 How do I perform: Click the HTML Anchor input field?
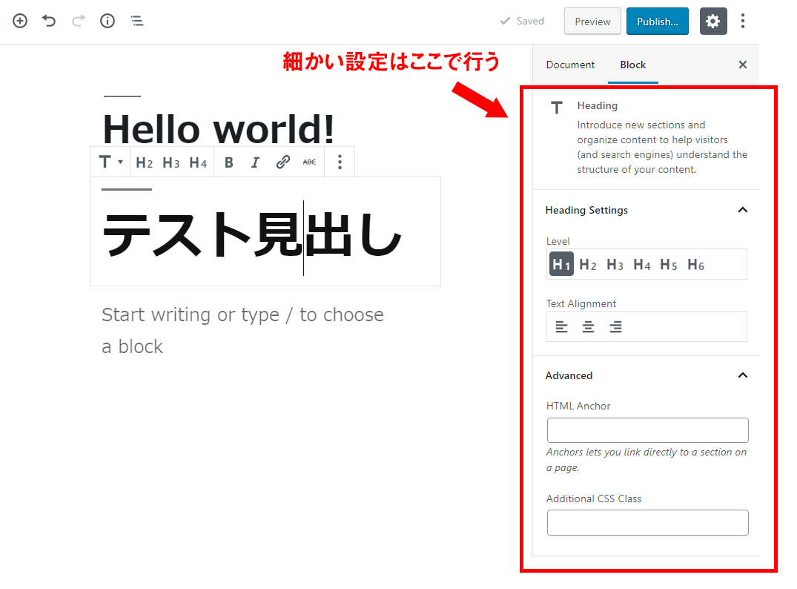coord(647,430)
